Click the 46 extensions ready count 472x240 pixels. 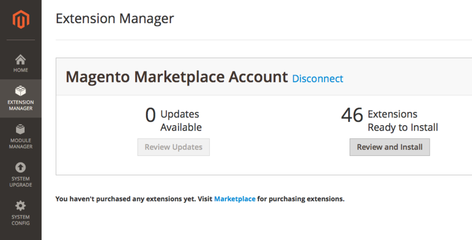[352, 115]
